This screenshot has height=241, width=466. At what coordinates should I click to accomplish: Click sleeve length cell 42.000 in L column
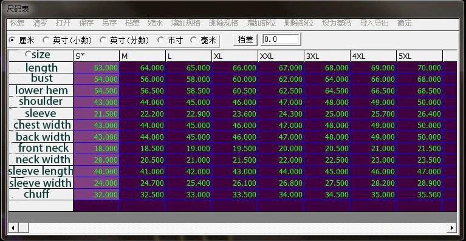point(189,171)
